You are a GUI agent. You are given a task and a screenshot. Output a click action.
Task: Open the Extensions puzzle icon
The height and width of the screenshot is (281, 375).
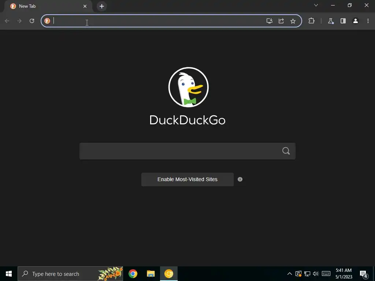pos(311,21)
